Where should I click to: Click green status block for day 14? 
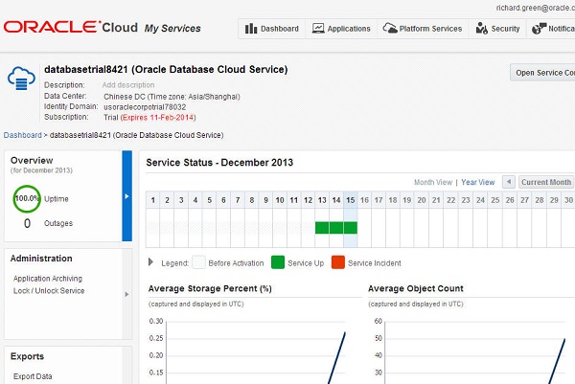[336, 228]
